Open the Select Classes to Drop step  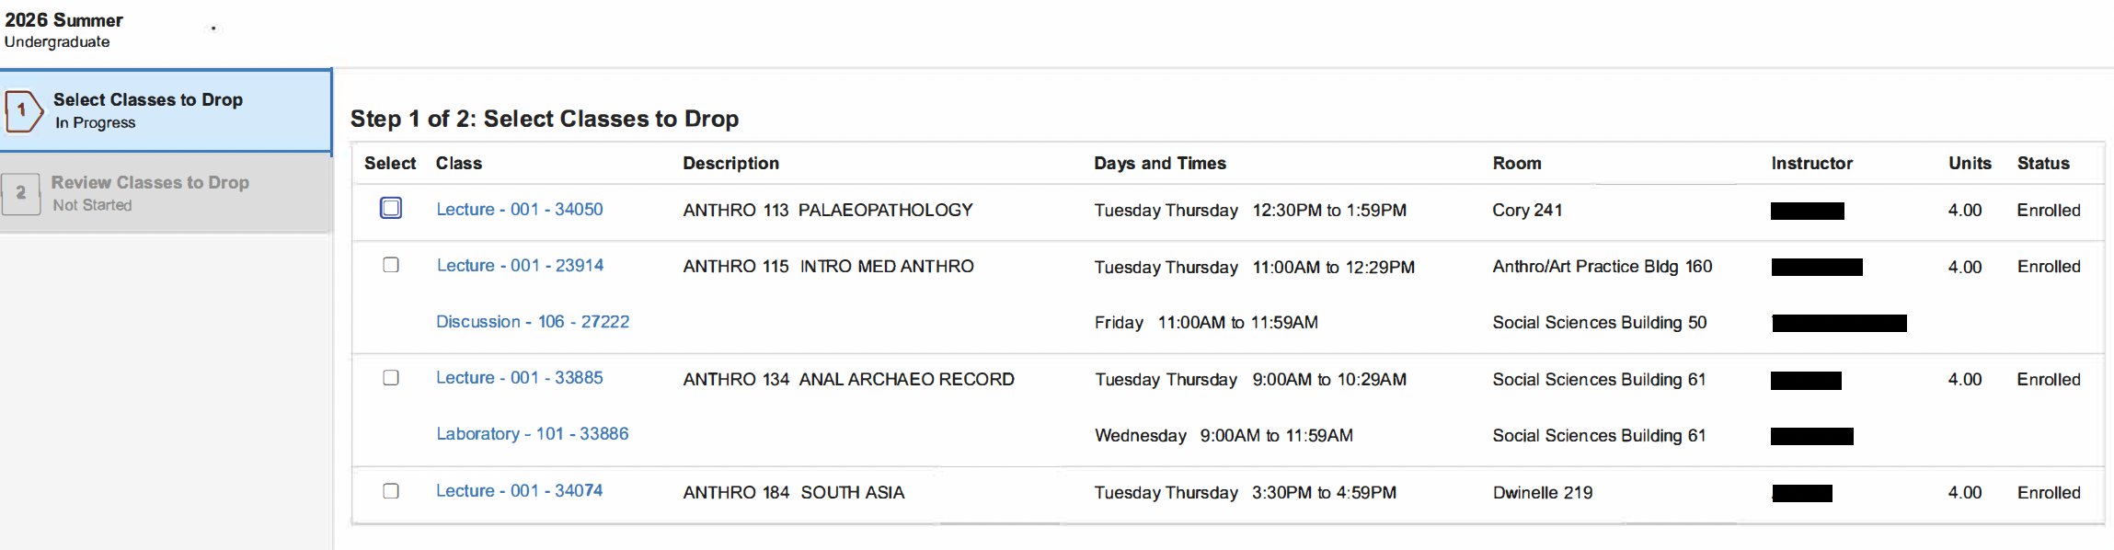147,100
